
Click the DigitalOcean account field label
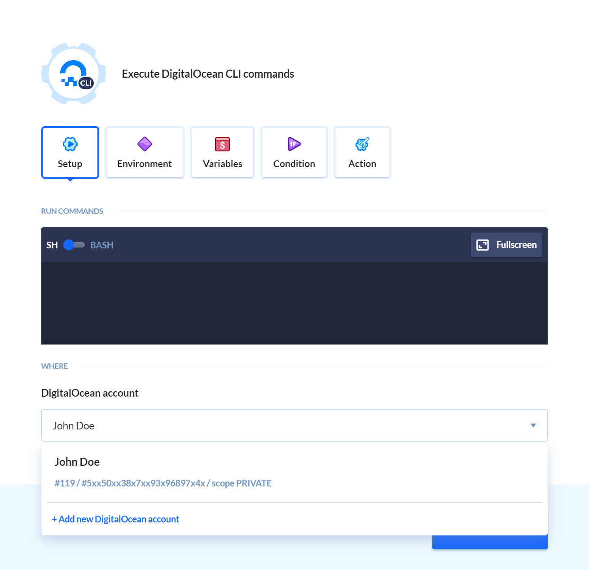point(90,393)
